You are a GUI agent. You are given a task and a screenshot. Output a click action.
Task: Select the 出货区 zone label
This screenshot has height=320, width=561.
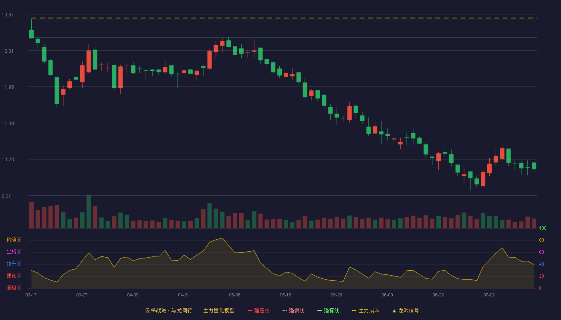(x=14, y=252)
